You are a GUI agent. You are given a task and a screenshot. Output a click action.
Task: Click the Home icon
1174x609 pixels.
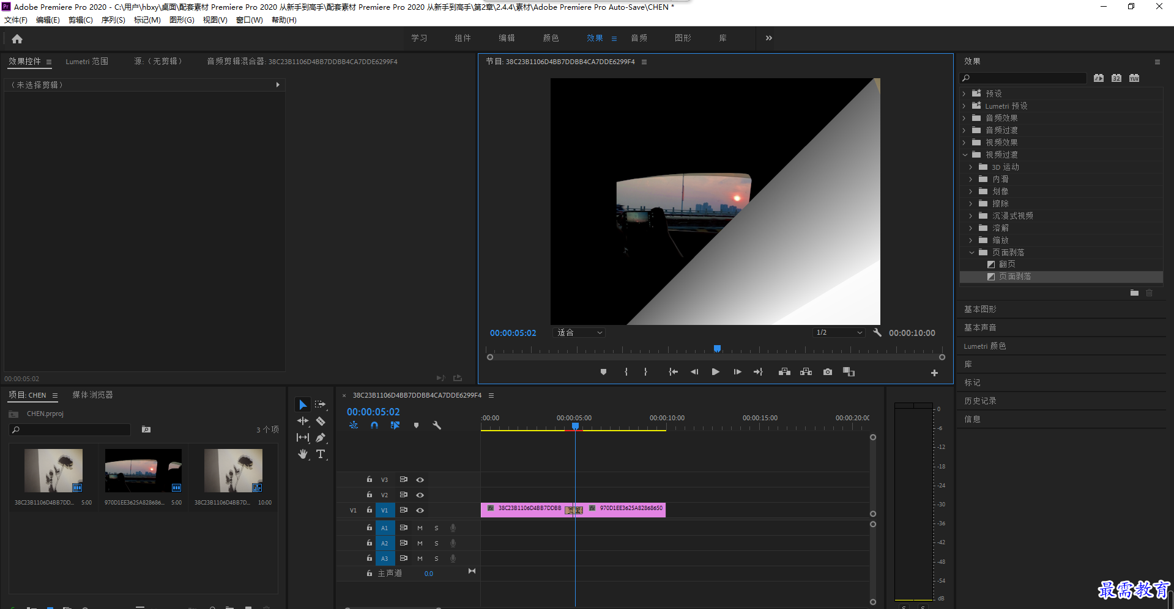pos(17,39)
